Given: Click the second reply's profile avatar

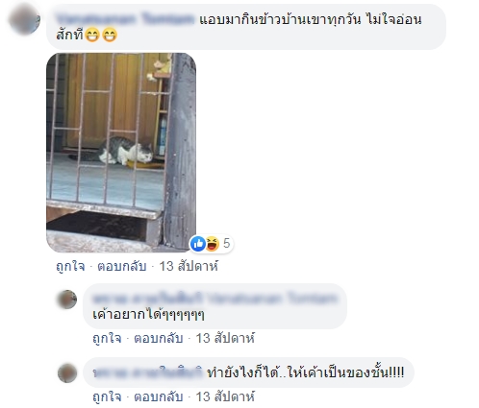Looking at the screenshot, I should 67,373.
